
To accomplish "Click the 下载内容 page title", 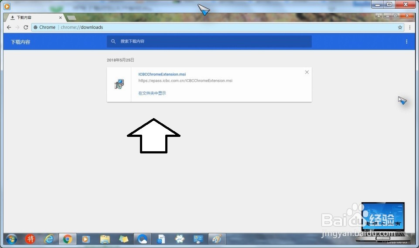I will [20, 42].
